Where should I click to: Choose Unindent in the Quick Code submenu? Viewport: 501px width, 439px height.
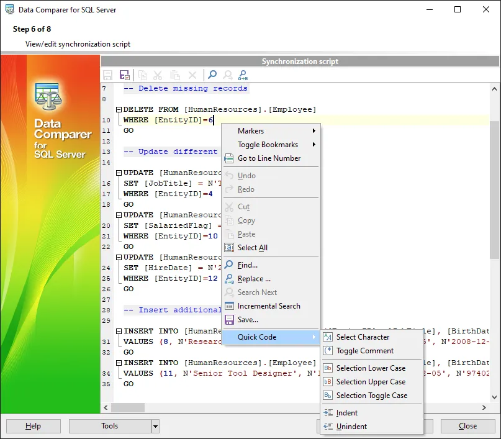351,427
